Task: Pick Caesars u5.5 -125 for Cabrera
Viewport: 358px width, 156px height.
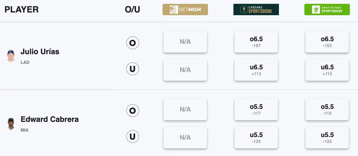Action: pyautogui.click(x=256, y=138)
